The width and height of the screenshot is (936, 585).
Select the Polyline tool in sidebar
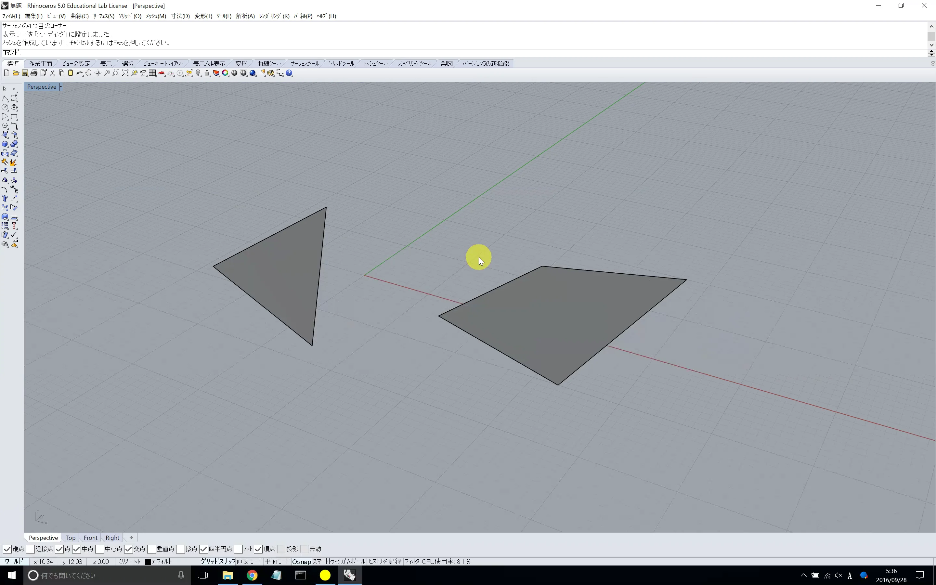tap(5, 98)
